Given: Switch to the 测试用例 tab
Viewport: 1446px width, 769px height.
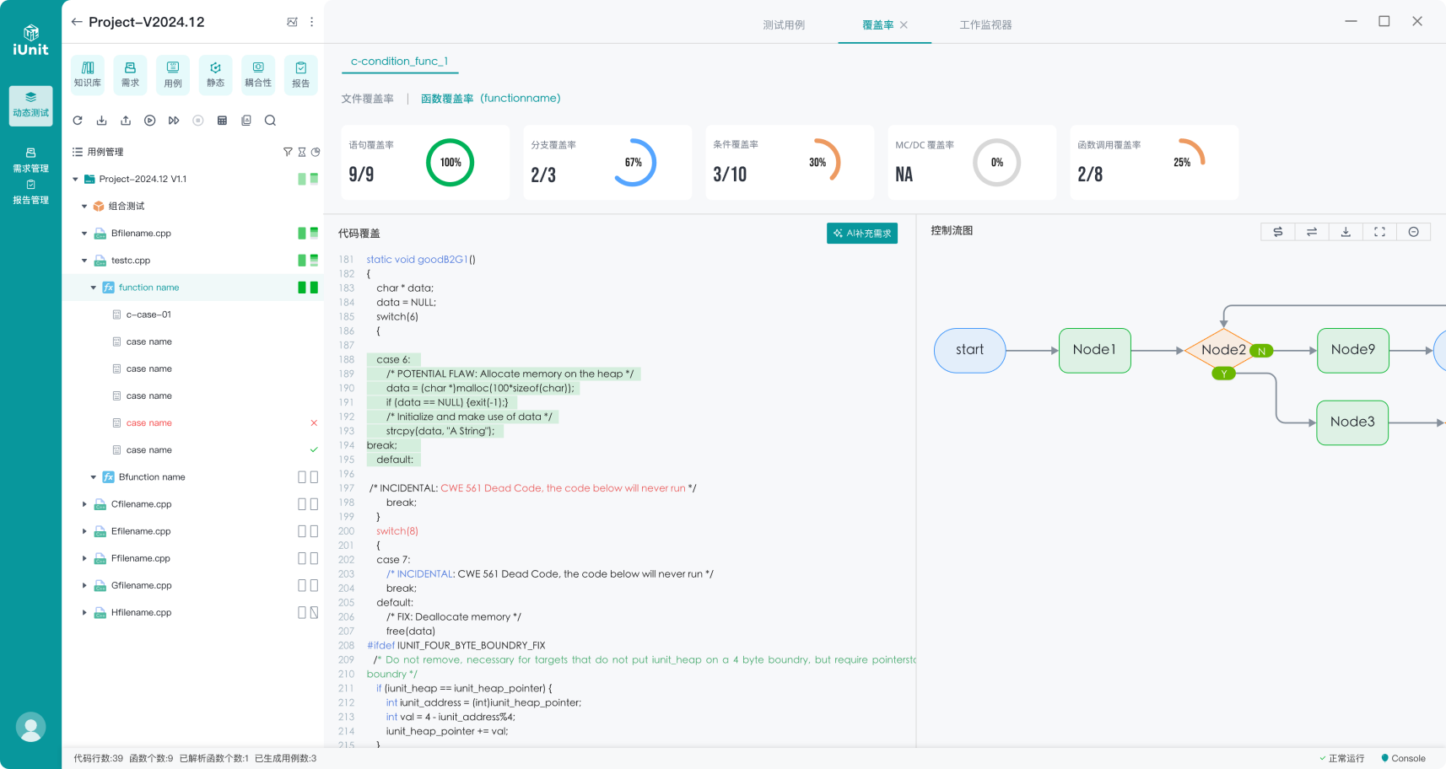Looking at the screenshot, I should click(x=784, y=25).
